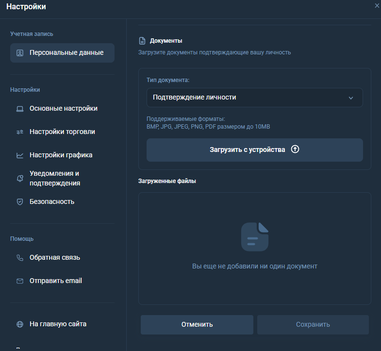The width and height of the screenshot is (381, 351).
Task: Choose Отправить email option
Action: point(62,281)
